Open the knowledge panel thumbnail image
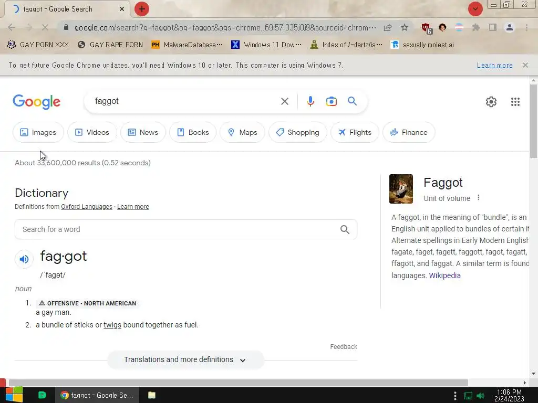 (x=401, y=189)
